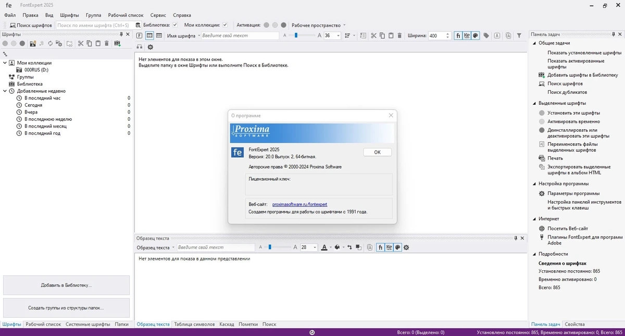Click the filter funnel icon in main toolbar
This screenshot has height=336, width=625.
click(x=519, y=35)
